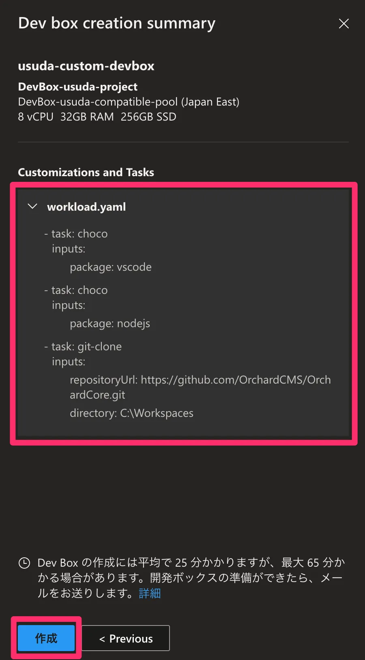Open the 詳細 link
Image resolution: width=365 pixels, height=660 pixels.
point(150,593)
